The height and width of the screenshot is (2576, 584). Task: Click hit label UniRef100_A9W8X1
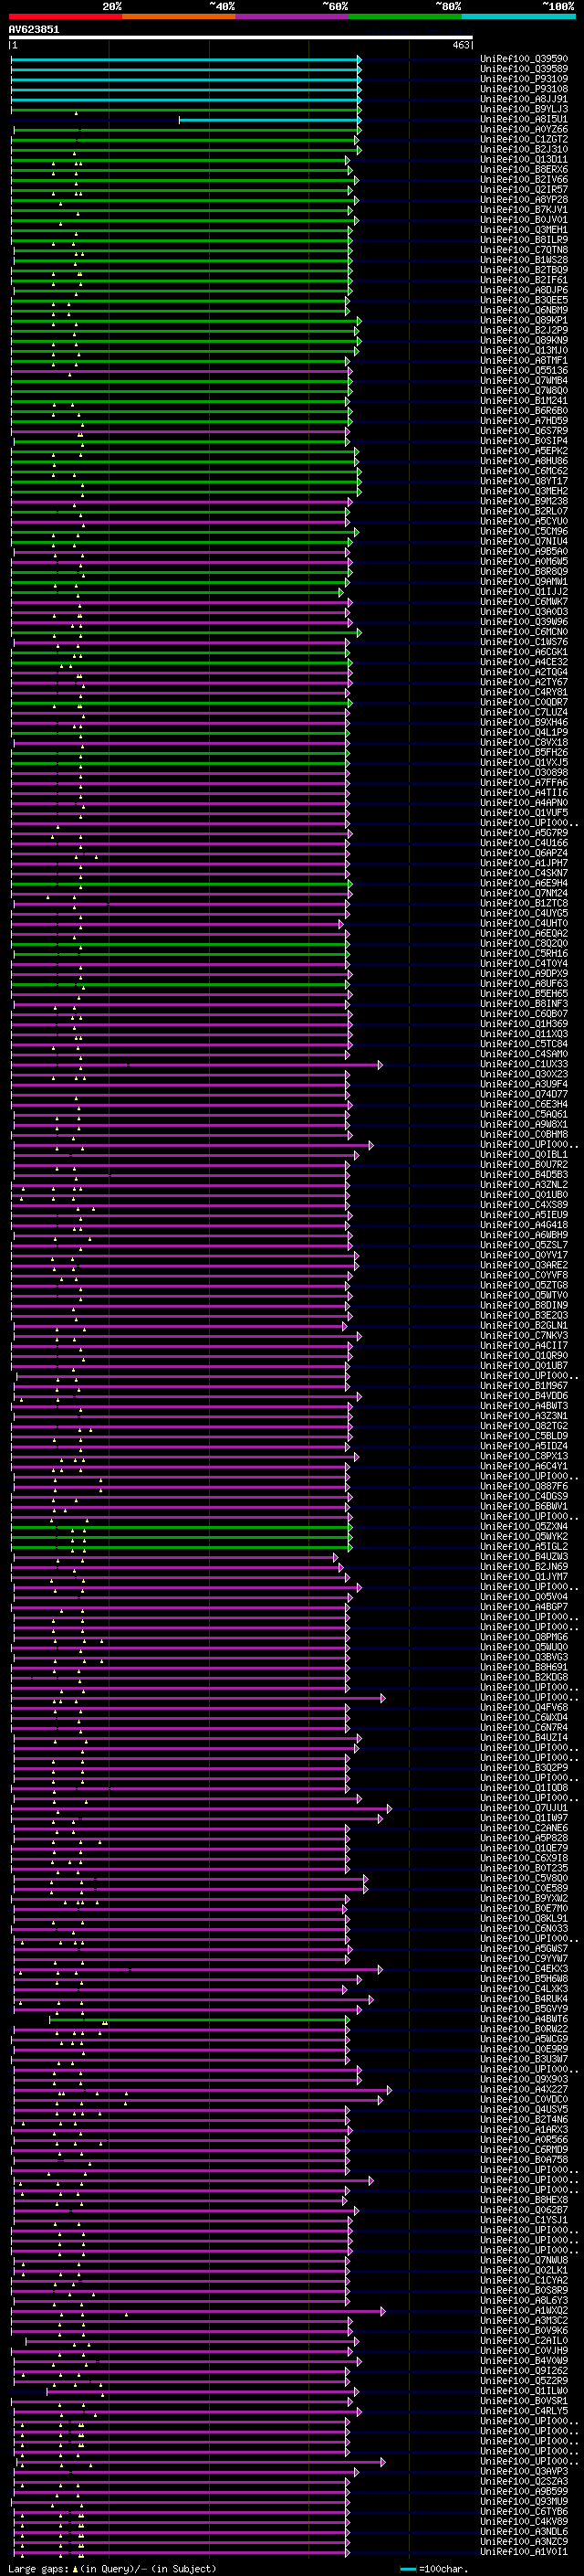click(524, 1124)
